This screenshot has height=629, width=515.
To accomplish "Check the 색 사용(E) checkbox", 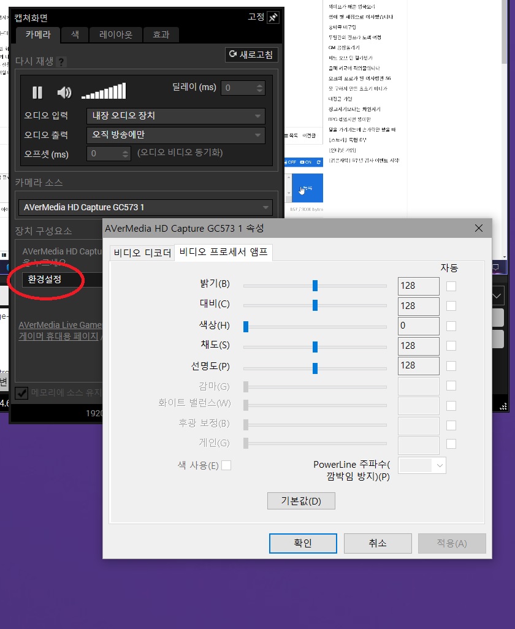I will (x=226, y=465).
